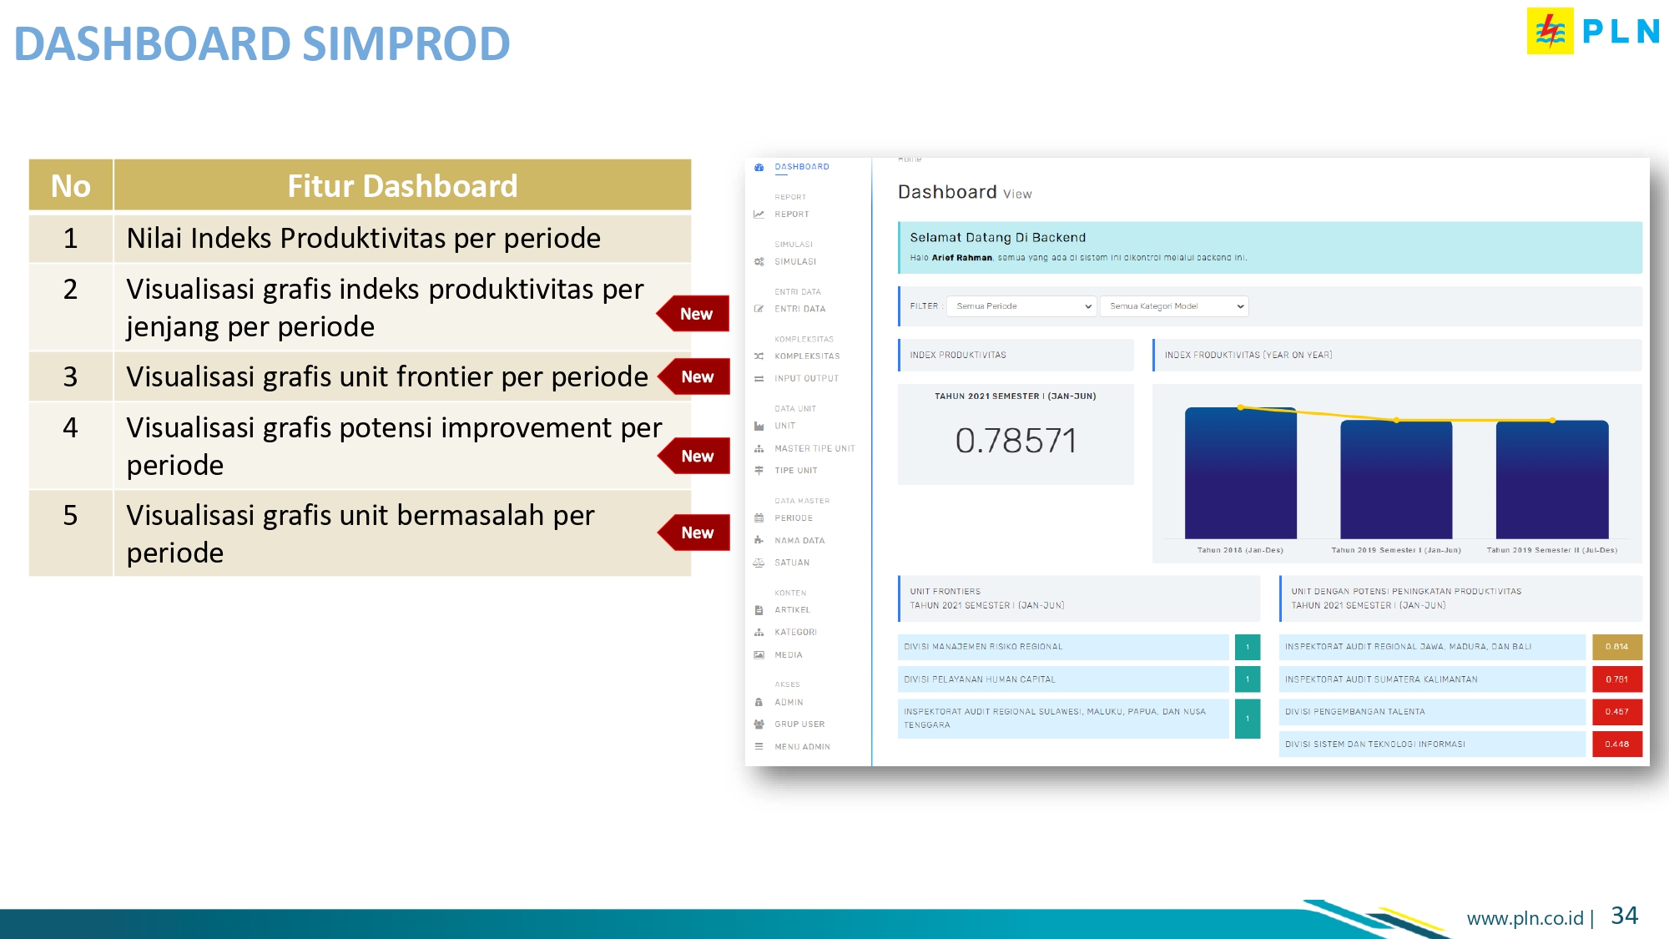Image resolution: width=1669 pixels, height=939 pixels.
Task: Click the Simulasi gears icon
Action: click(x=759, y=262)
